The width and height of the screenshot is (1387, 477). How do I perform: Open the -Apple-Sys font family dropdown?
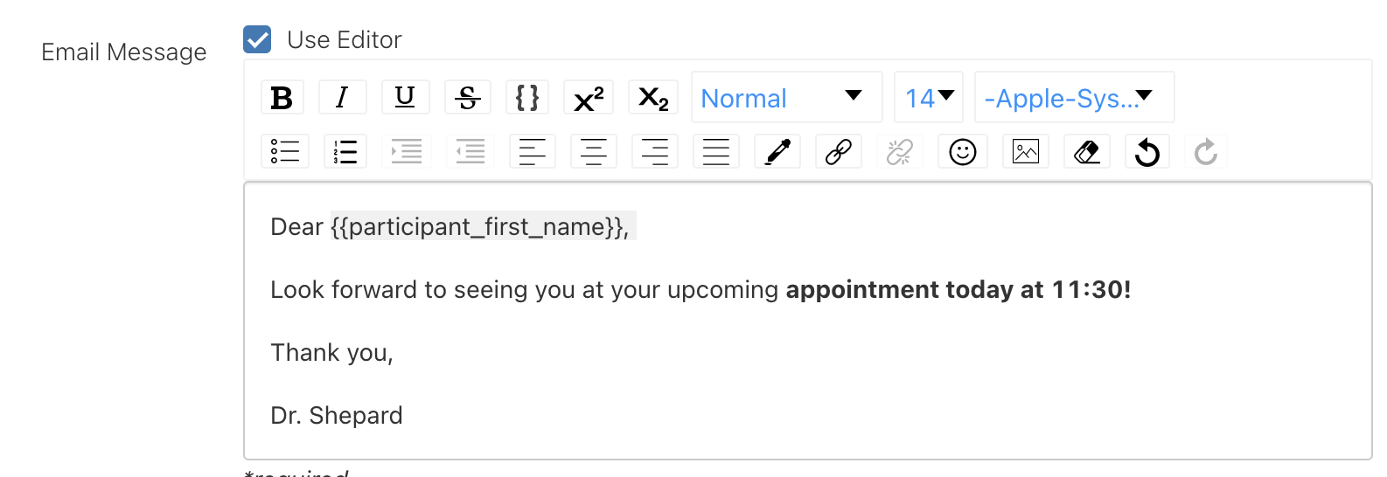[x=1073, y=98]
